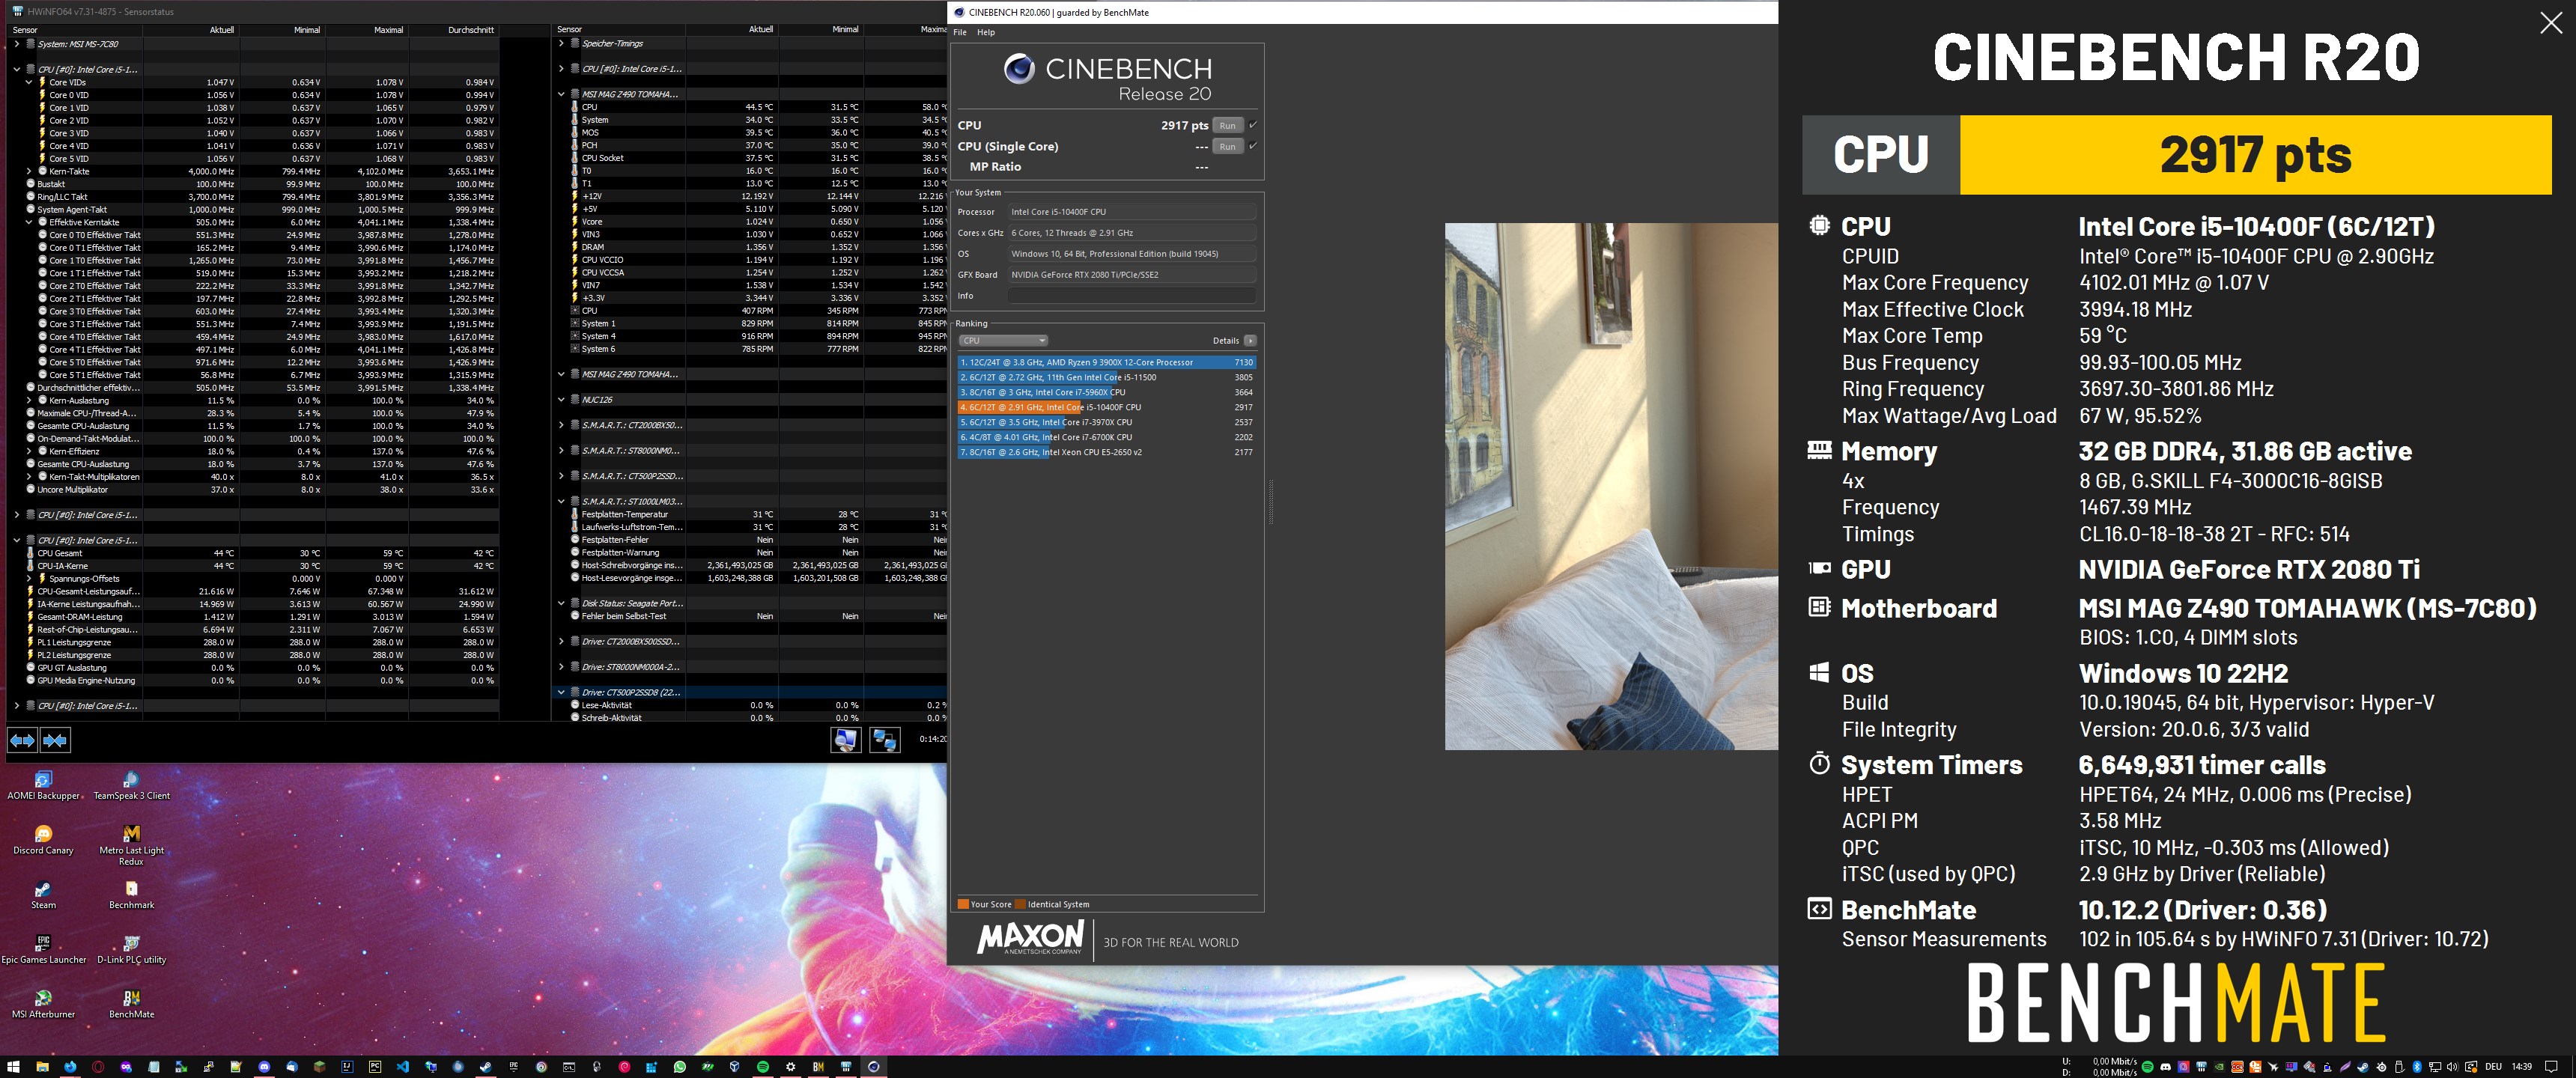
Task: Expand Ranking Details arrow button
Action: tap(1250, 341)
